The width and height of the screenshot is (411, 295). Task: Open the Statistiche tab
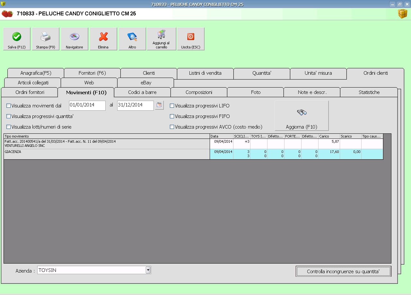369,92
